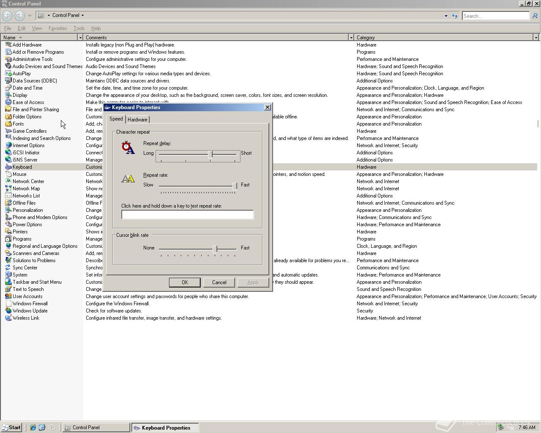The height and width of the screenshot is (433, 541).
Task: Open the address bar history dropdown
Action: pyautogui.click(x=446, y=16)
